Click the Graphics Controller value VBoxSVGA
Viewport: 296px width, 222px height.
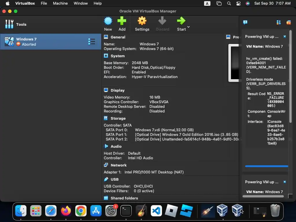point(159,102)
